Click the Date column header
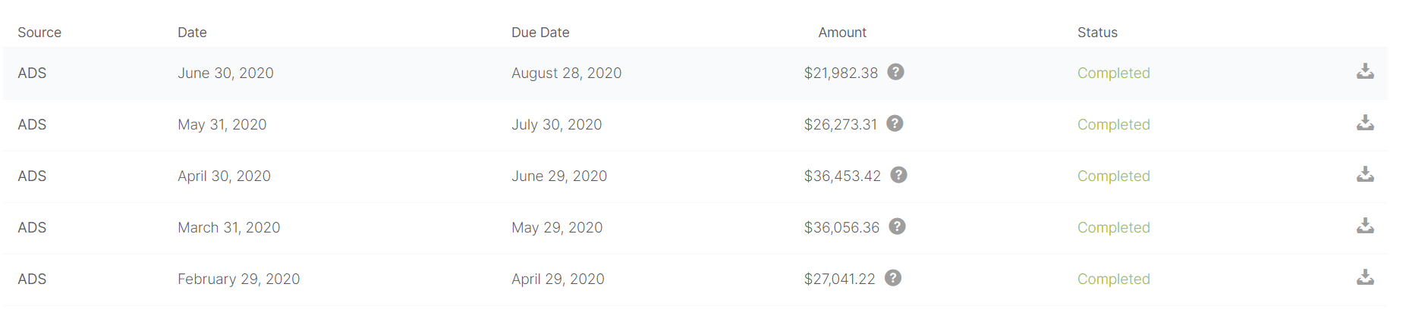 pyautogui.click(x=192, y=33)
